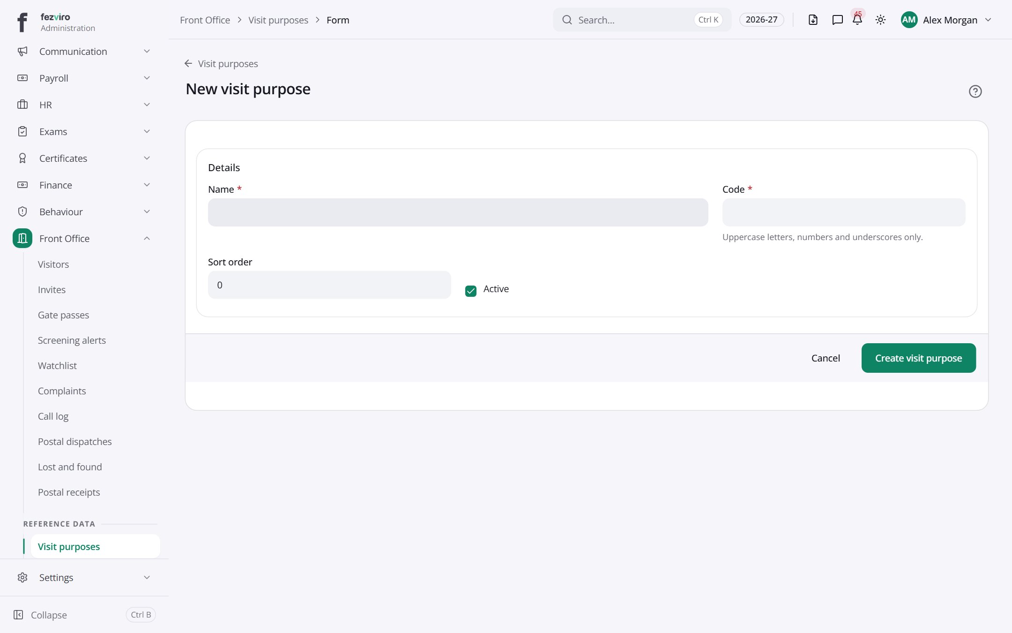Toggle the light/dark theme sun icon

point(881,20)
